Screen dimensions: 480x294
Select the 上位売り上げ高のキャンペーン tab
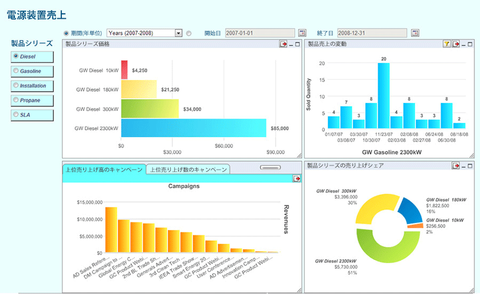pyautogui.click(x=104, y=169)
